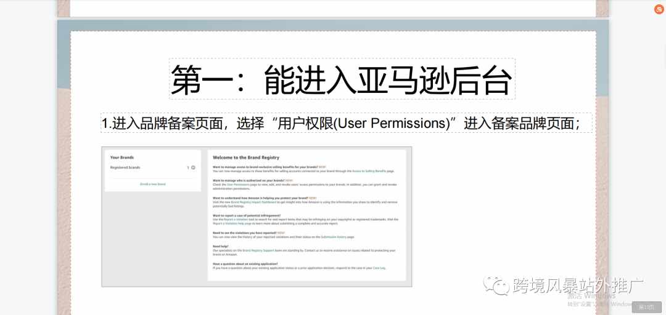Click the Enroll a new brand link
This screenshot has height=315, width=666.
click(153, 185)
